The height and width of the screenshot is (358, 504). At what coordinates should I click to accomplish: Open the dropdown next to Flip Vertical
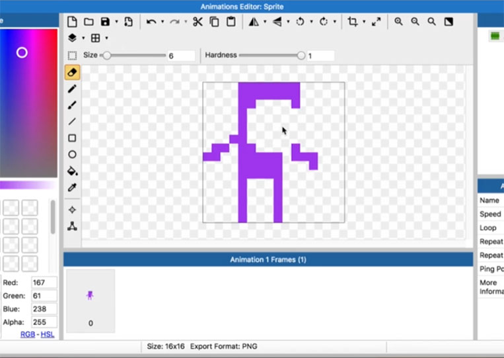(x=288, y=22)
